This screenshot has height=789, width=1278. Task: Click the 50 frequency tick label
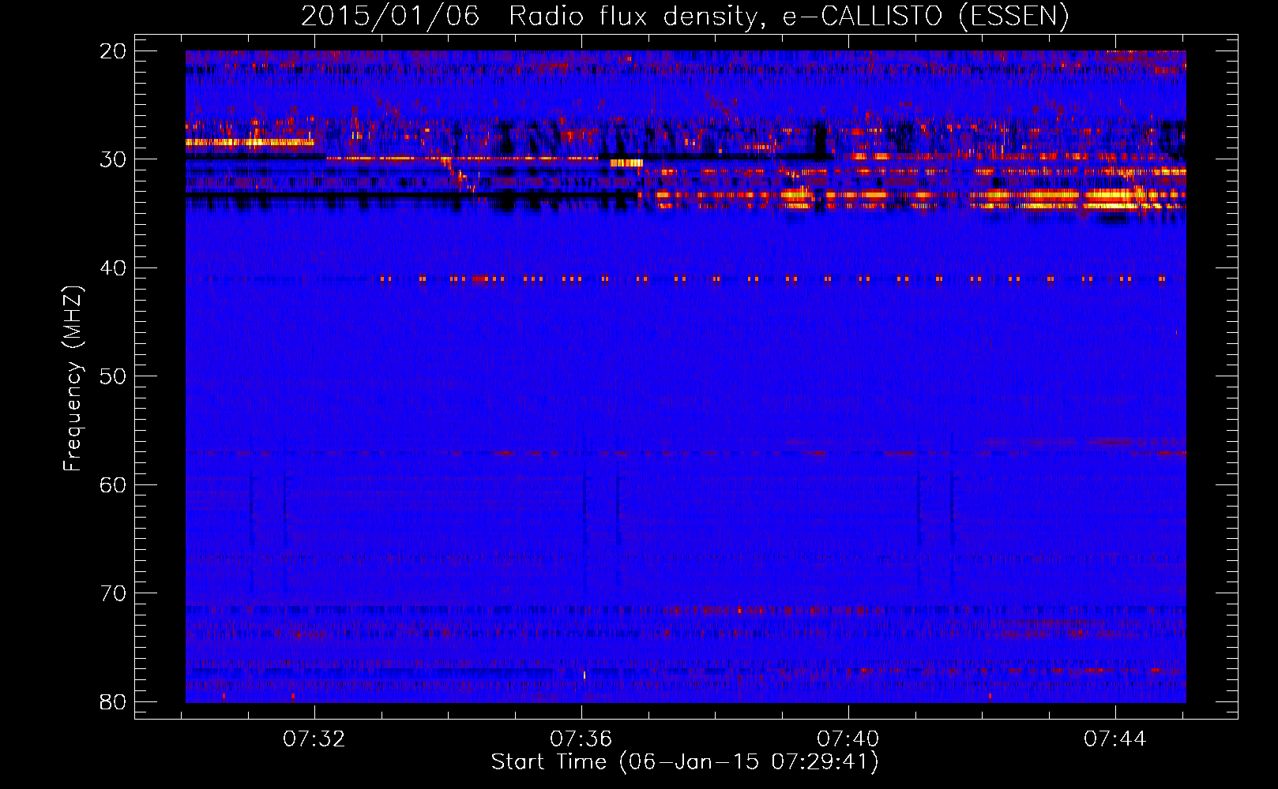114,376
